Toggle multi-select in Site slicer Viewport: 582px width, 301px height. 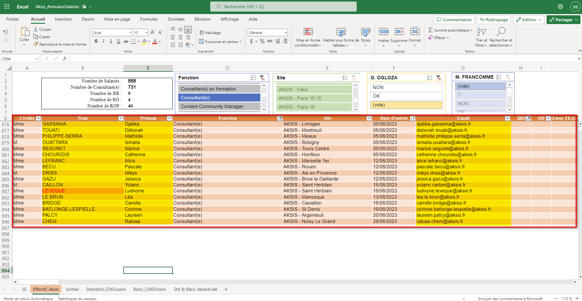coord(345,78)
